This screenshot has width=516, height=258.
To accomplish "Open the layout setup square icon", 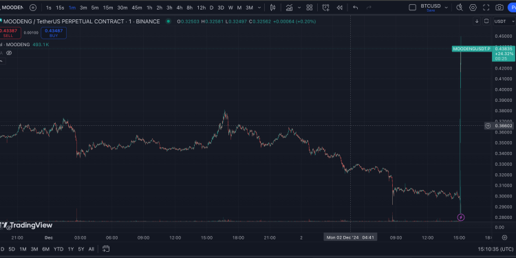I will tap(412, 8).
